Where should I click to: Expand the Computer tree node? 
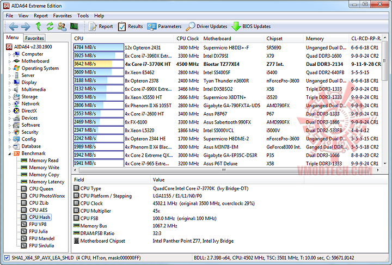point(10,54)
